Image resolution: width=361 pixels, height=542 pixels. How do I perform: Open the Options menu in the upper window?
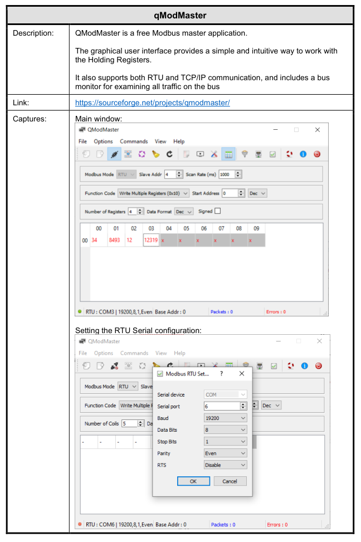point(103,141)
